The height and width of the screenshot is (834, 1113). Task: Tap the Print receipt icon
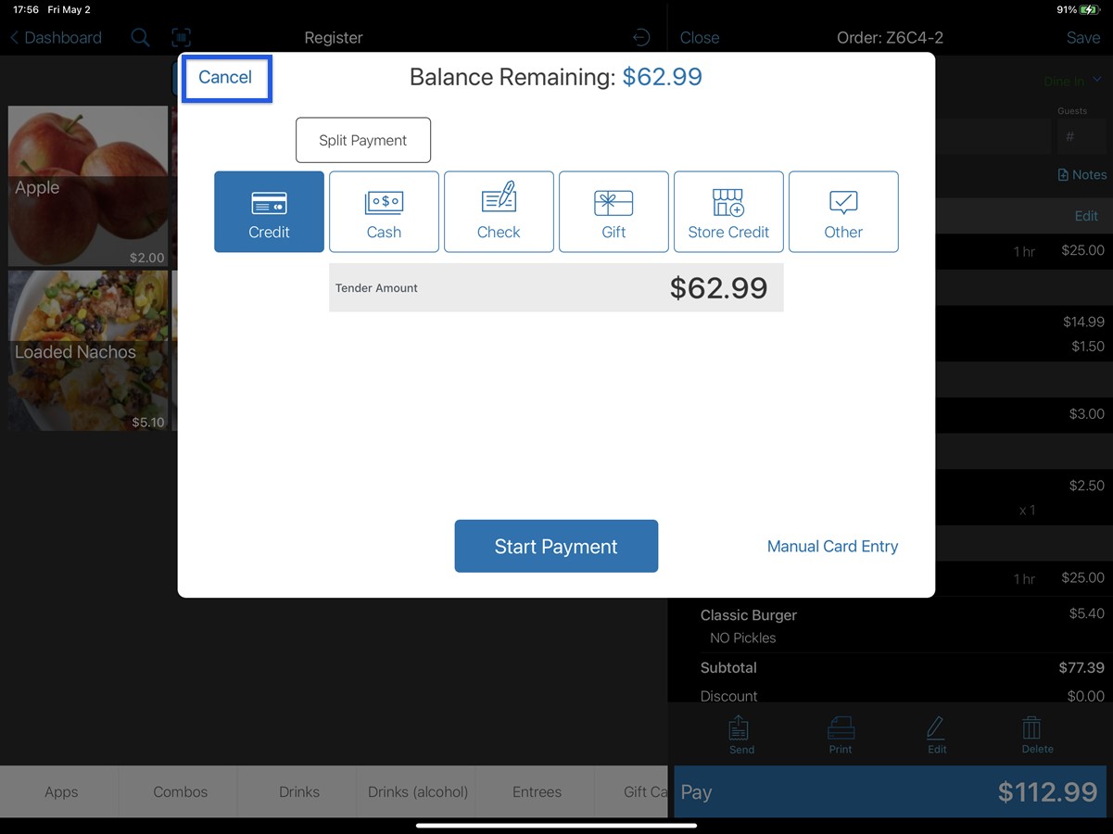click(839, 730)
